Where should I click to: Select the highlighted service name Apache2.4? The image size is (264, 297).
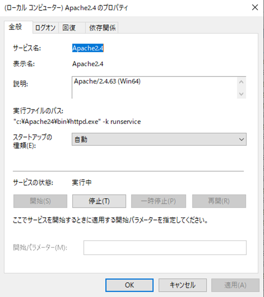(88, 48)
